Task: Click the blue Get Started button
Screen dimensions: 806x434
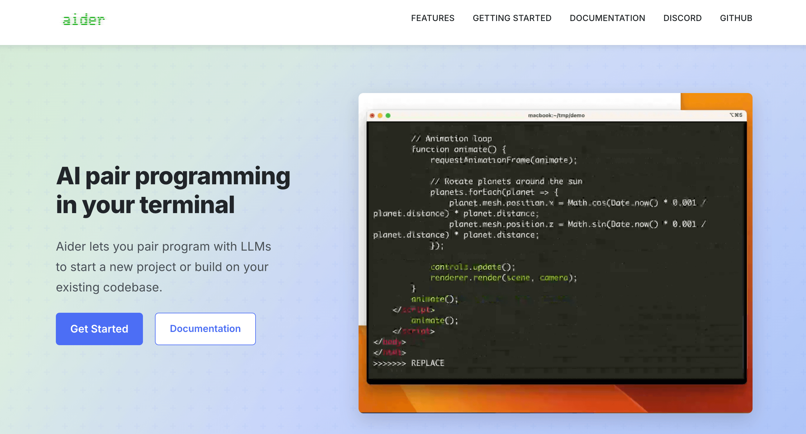Action: tap(99, 329)
